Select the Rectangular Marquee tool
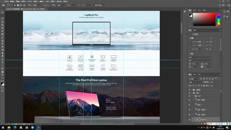 [2, 15]
